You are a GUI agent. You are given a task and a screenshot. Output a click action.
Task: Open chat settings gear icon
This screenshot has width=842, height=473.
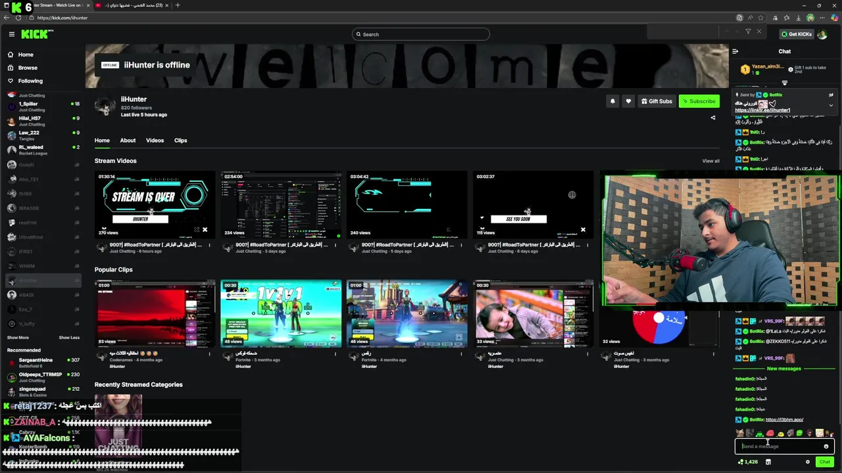[808, 462]
